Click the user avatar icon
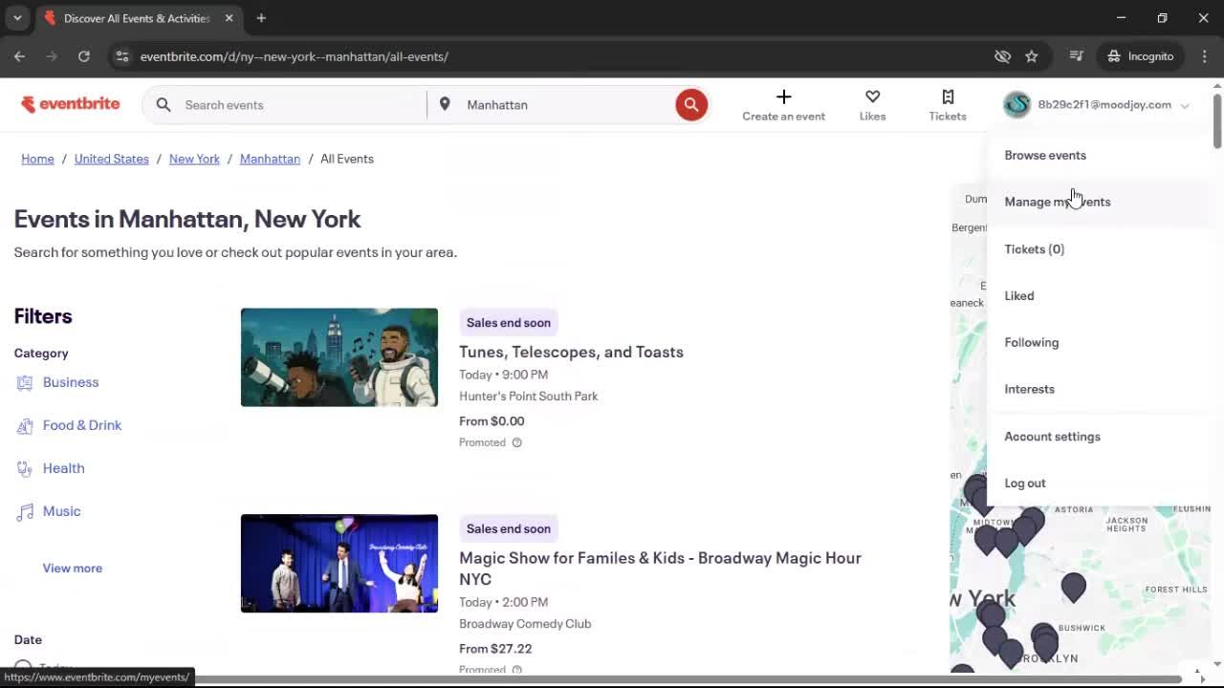The height and width of the screenshot is (688, 1224). (x=1017, y=105)
